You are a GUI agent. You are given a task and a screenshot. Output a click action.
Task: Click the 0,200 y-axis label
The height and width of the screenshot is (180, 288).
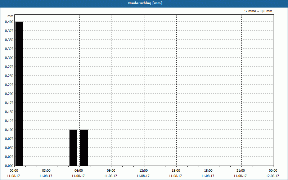point(9,94)
